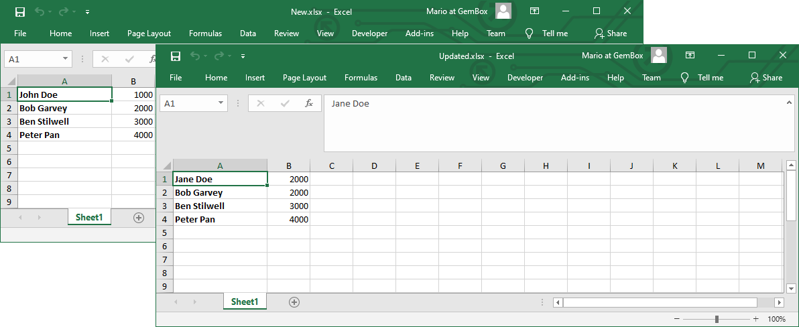Expand the formula bar in Updated.xlsx
Screen dimensions: 799x327
788,103
